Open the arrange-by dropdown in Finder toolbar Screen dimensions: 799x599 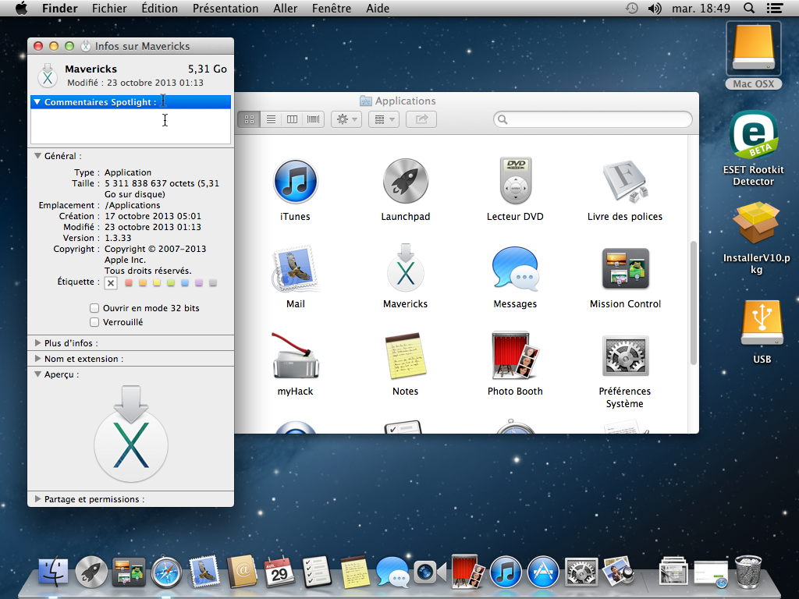[384, 119]
